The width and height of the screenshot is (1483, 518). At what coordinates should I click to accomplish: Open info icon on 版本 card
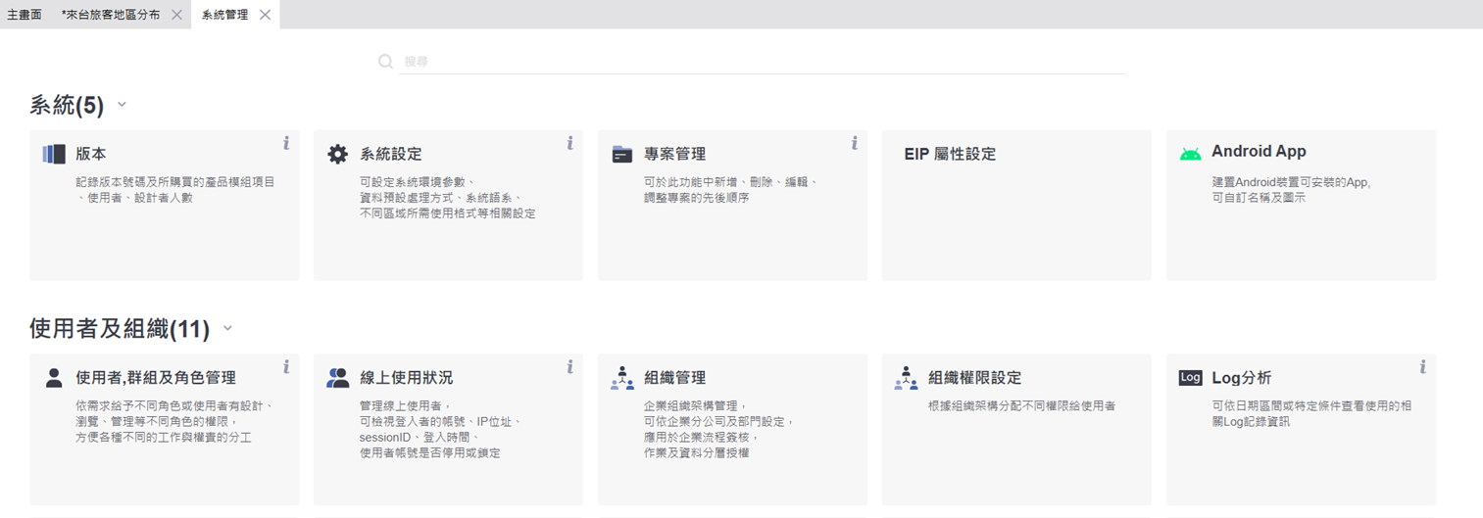[x=286, y=143]
